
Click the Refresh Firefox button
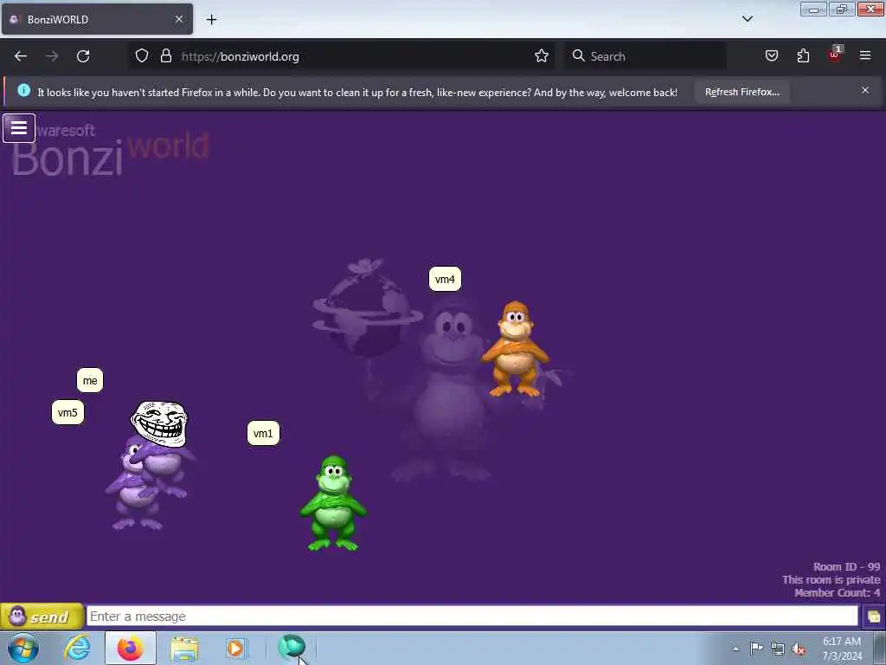(742, 92)
